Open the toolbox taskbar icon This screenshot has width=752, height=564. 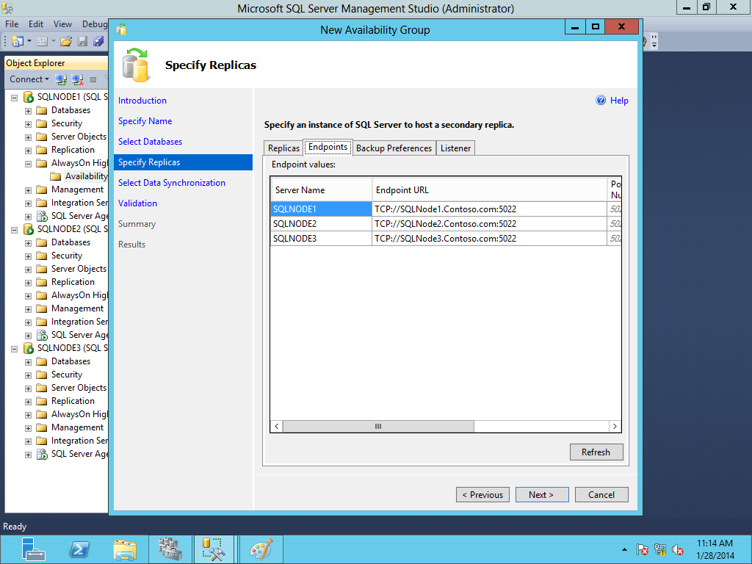(x=170, y=549)
